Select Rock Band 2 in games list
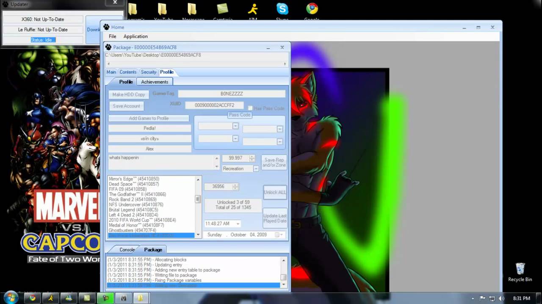Viewport: 542px width, 304px height. click(x=133, y=199)
